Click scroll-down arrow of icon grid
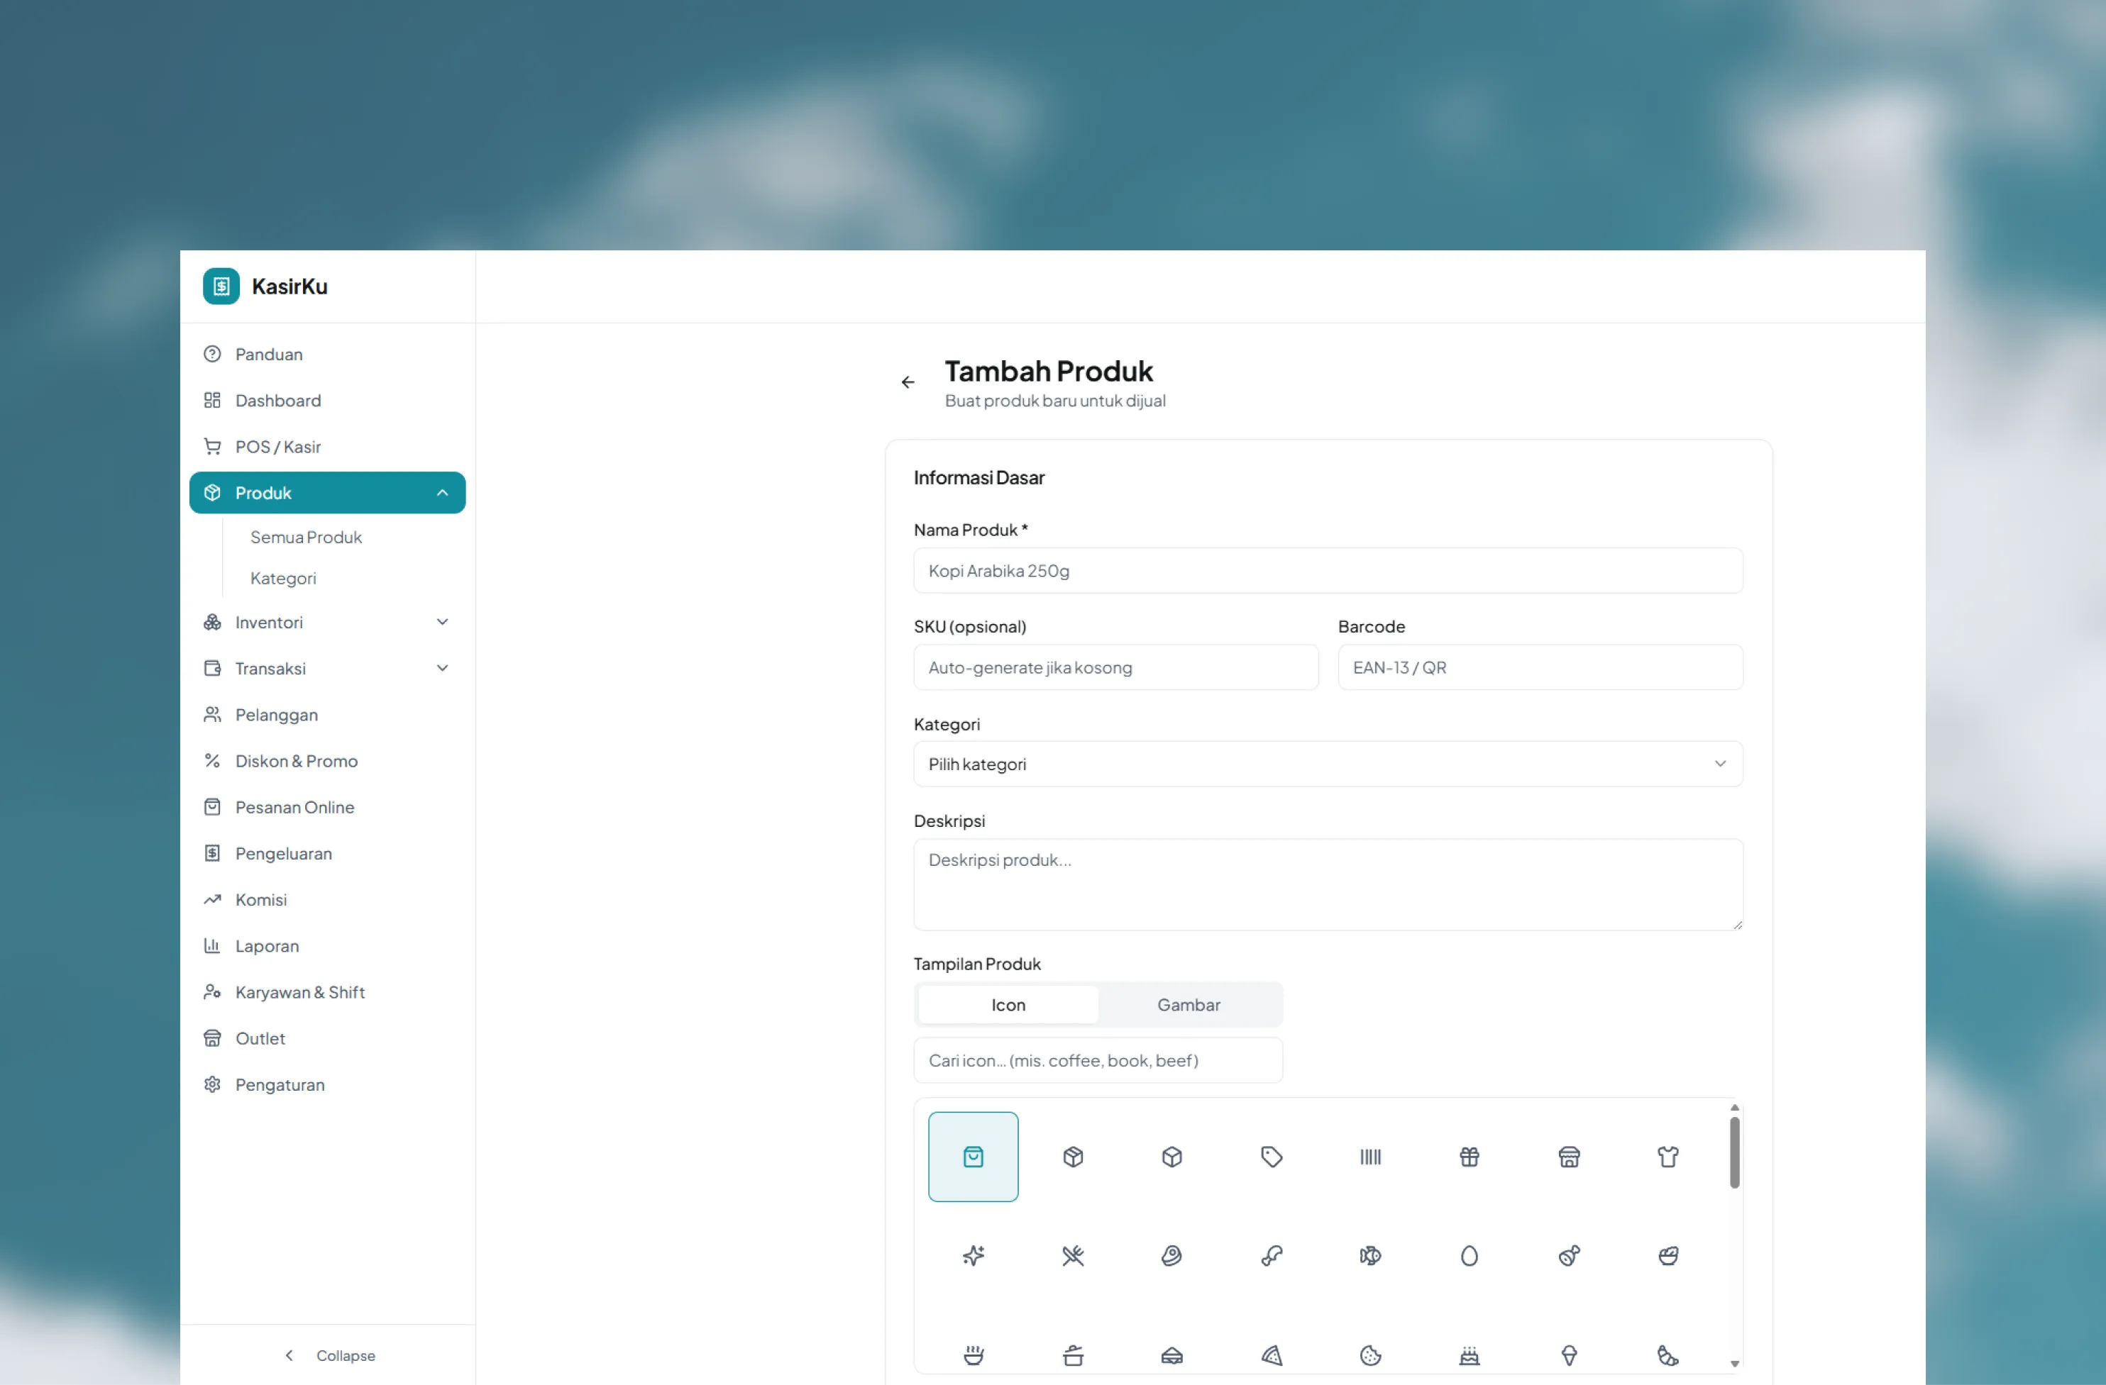The width and height of the screenshot is (2106, 1385). click(x=1733, y=1363)
